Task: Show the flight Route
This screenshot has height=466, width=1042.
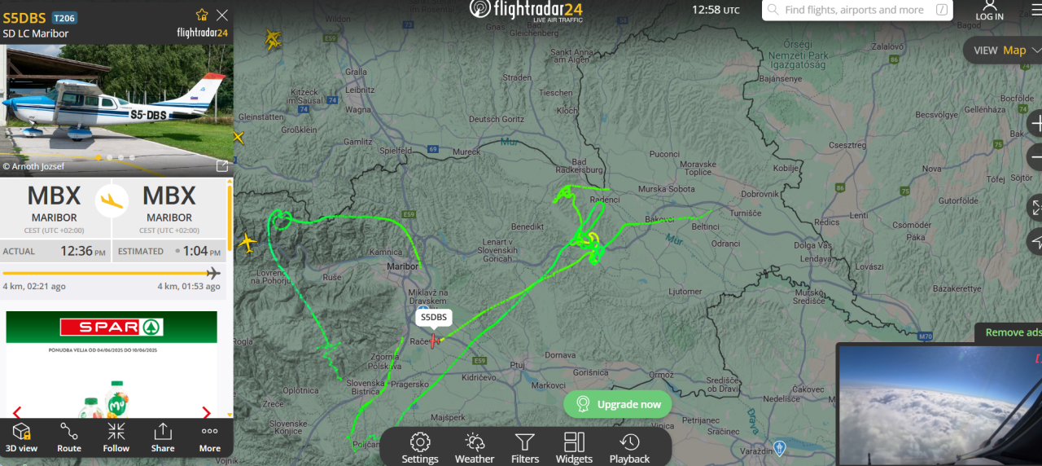Action: pyautogui.click(x=69, y=437)
